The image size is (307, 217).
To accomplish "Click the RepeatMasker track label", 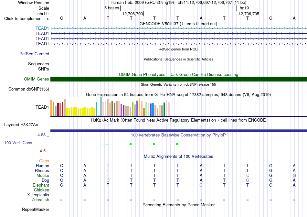I will click(36, 209).
